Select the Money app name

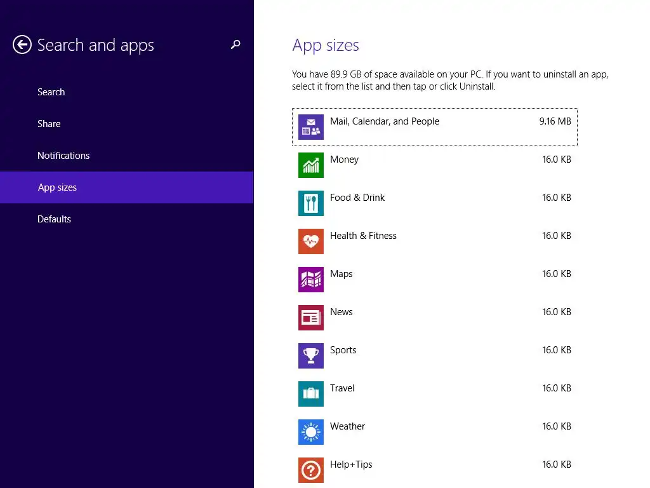[345, 159]
